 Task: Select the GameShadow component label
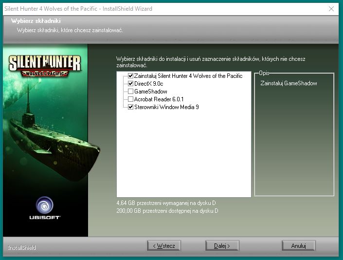pos(150,92)
